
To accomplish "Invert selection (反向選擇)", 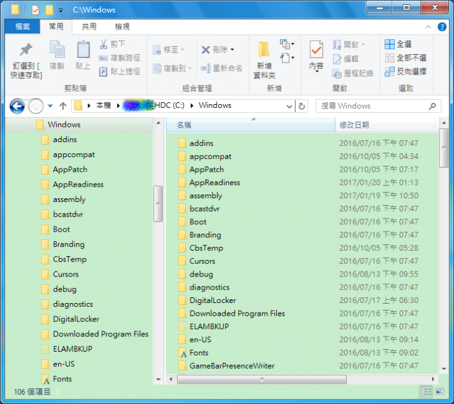I will 405,71.
